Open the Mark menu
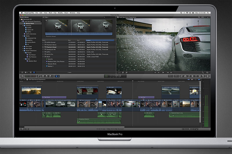 coord(50,13)
